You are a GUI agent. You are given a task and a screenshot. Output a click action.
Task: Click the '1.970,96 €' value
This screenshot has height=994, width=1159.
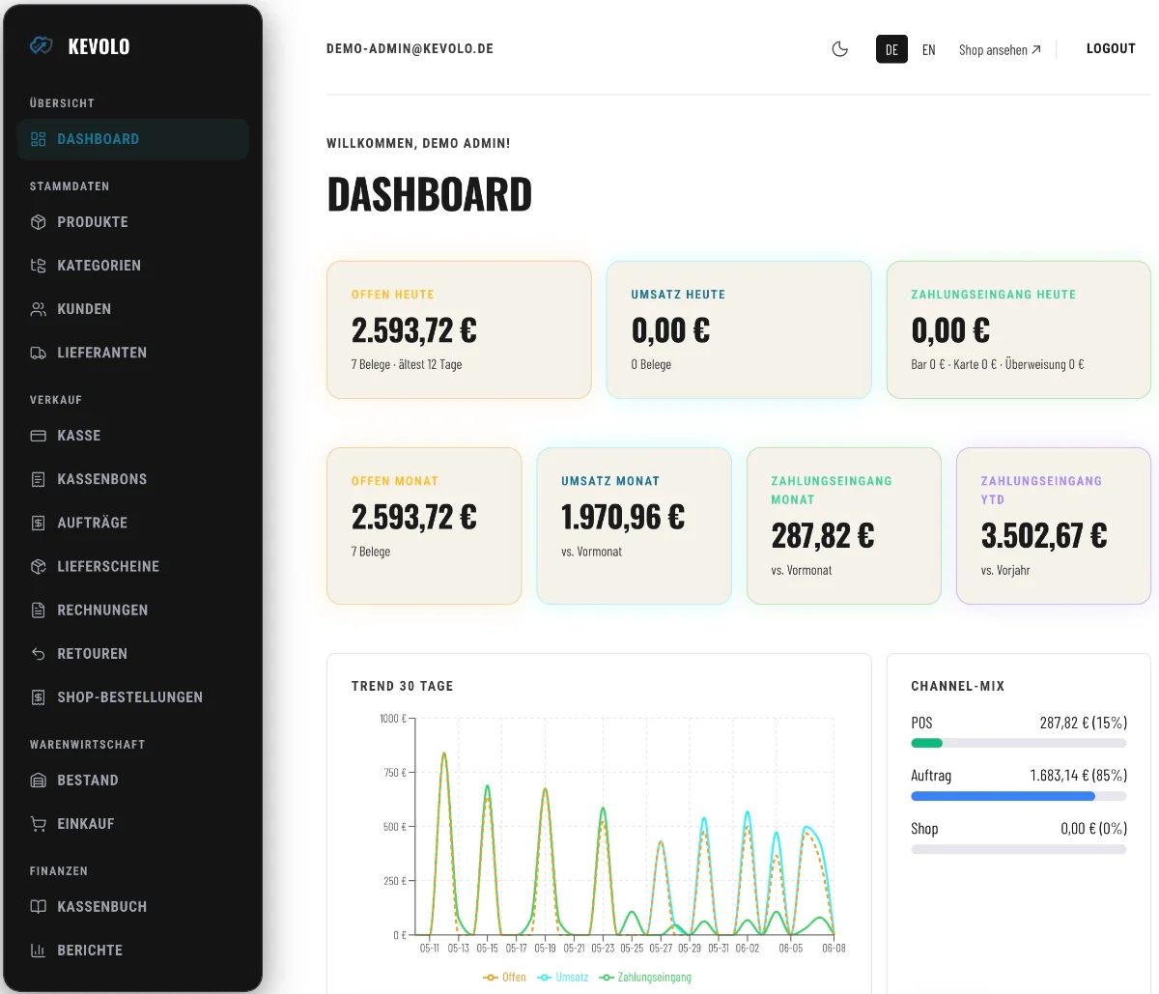click(x=623, y=518)
